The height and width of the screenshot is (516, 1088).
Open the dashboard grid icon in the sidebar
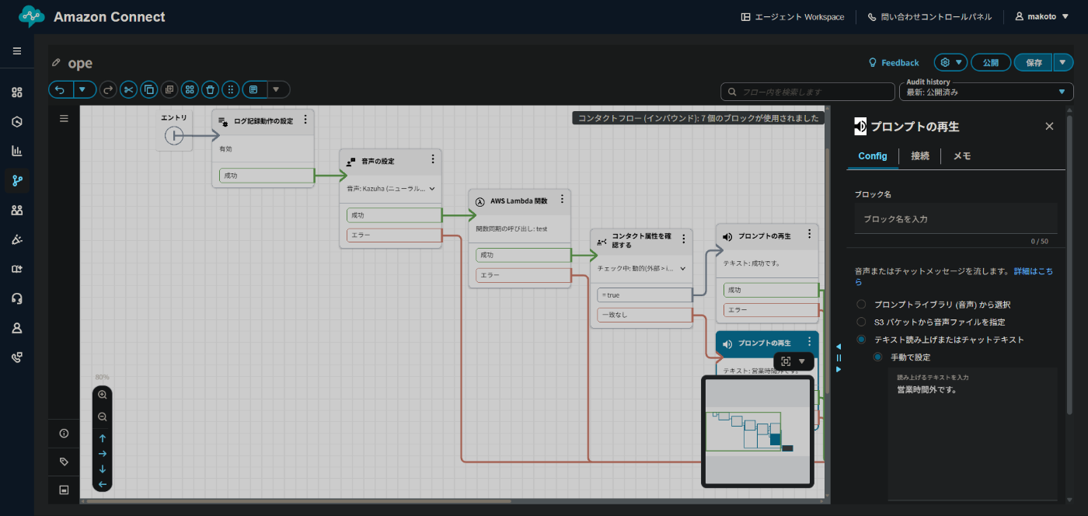tap(17, 92)
